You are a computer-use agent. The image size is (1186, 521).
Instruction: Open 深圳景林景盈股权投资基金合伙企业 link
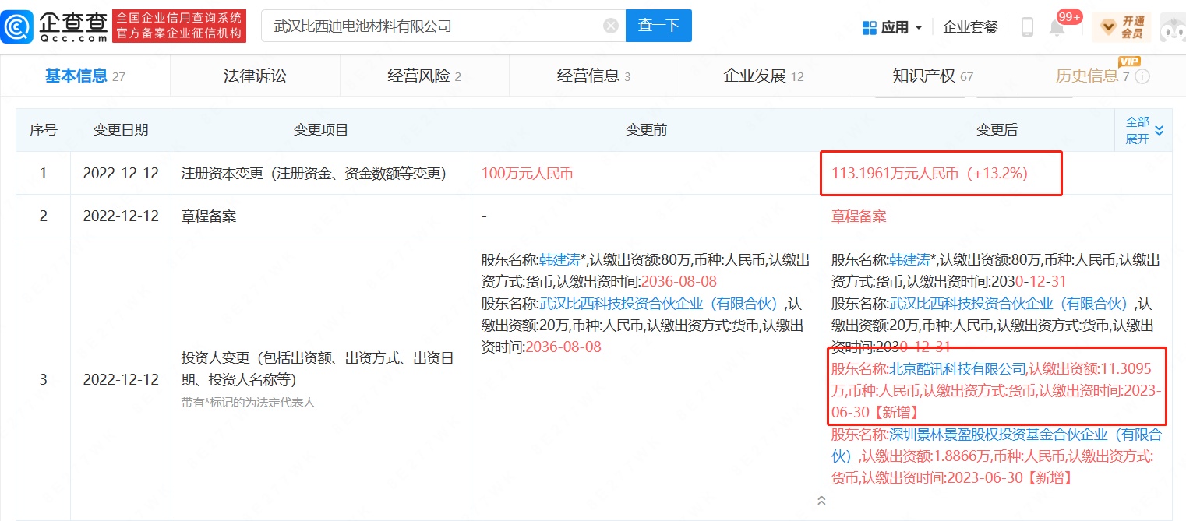(997, 444)
